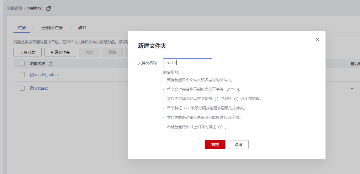Click rule about 英文句号 start or end
Viewport: 360px width, 174px height.
[x=214, y=99]
